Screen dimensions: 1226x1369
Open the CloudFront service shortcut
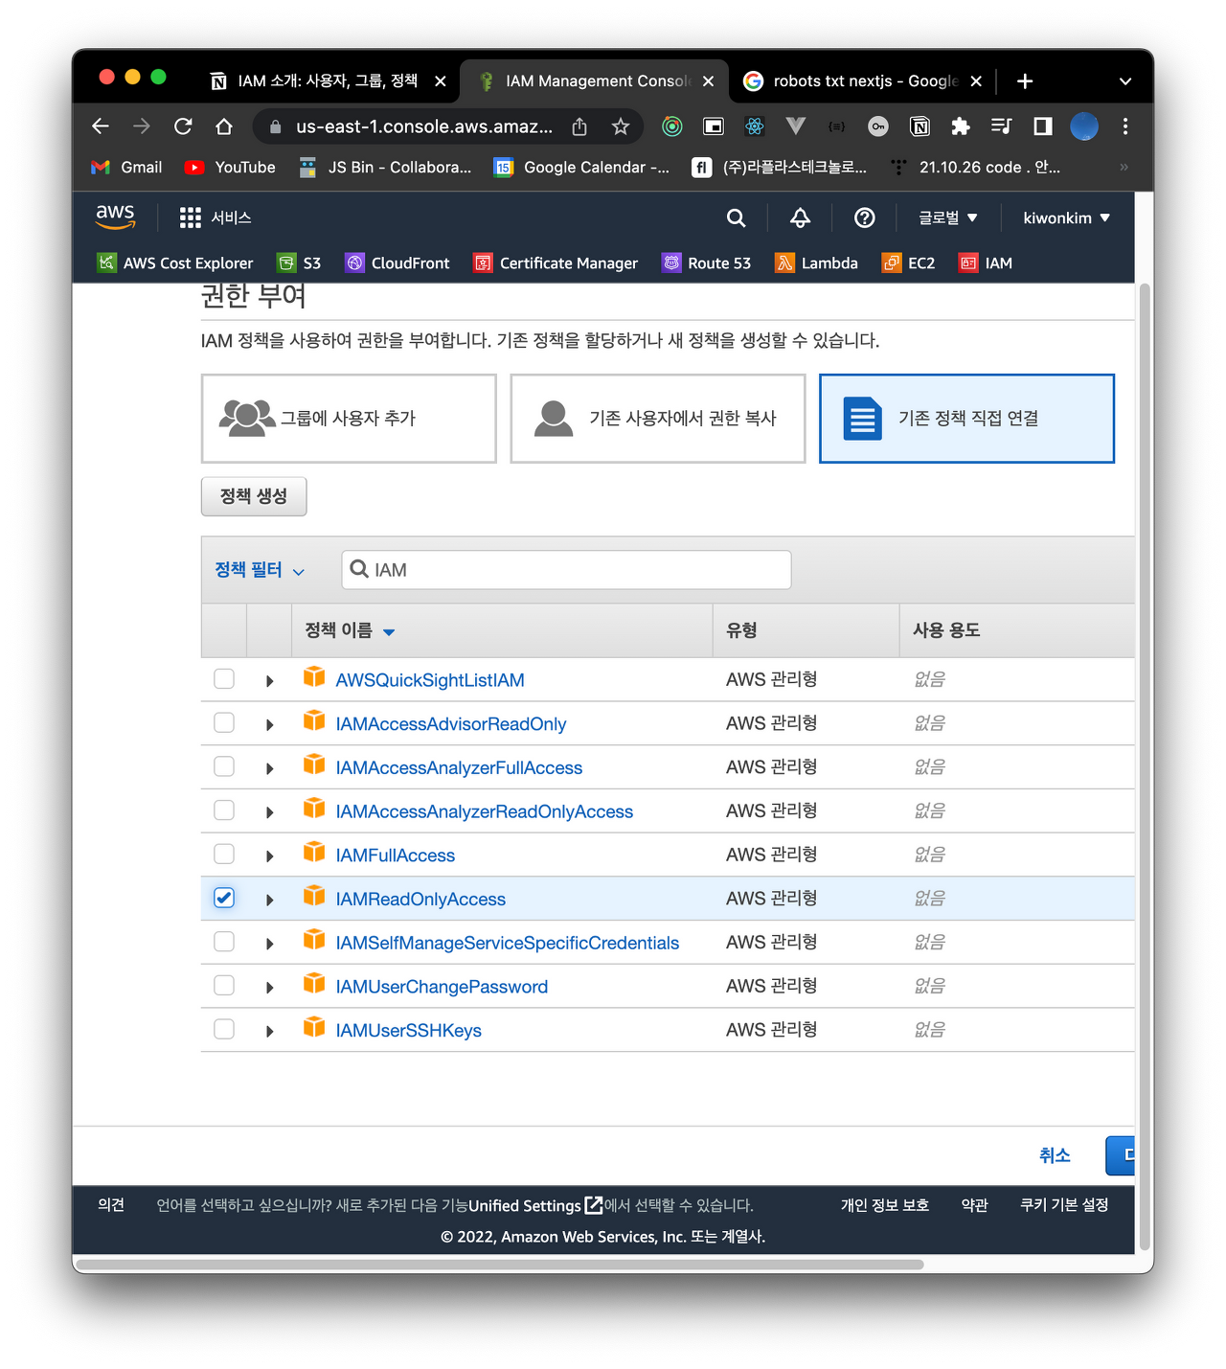tap(397, 262)
